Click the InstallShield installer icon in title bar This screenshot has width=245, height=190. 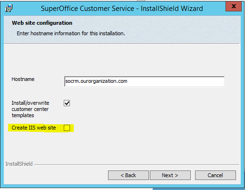point(9,8)
